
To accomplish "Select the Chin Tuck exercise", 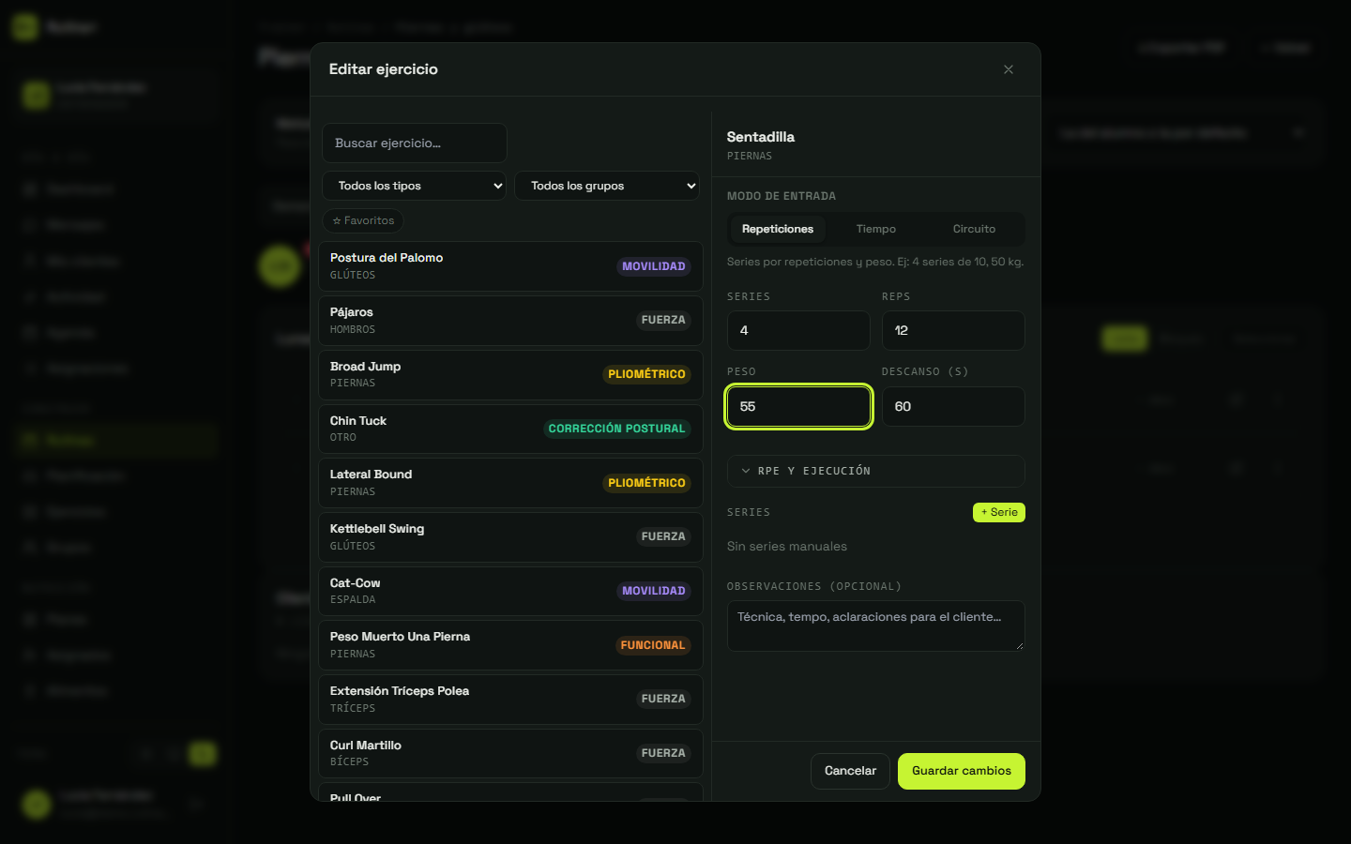I will [x=510, y=429].
